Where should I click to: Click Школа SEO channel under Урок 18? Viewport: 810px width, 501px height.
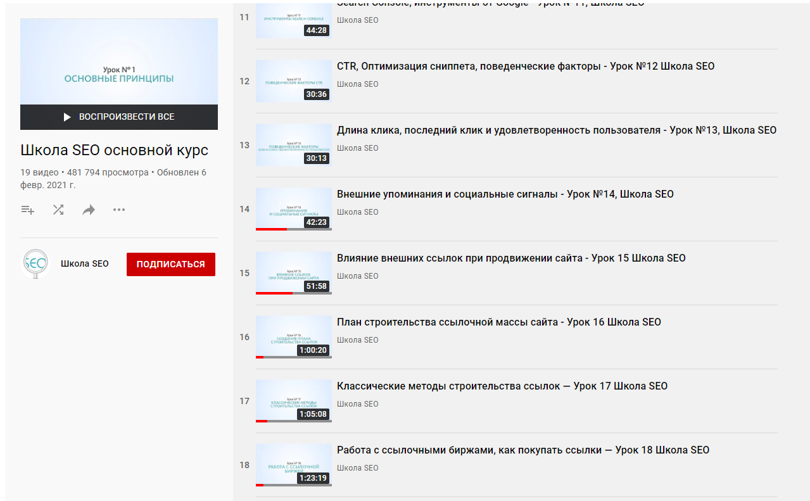point(358,468)
